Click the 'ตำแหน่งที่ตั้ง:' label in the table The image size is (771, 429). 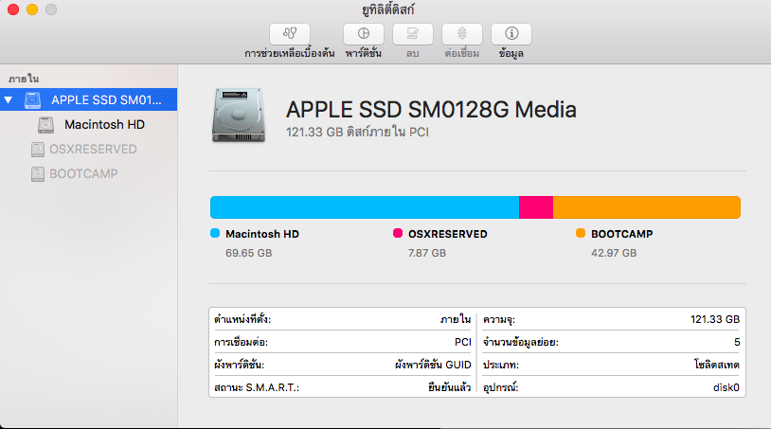tap(242, 319)
